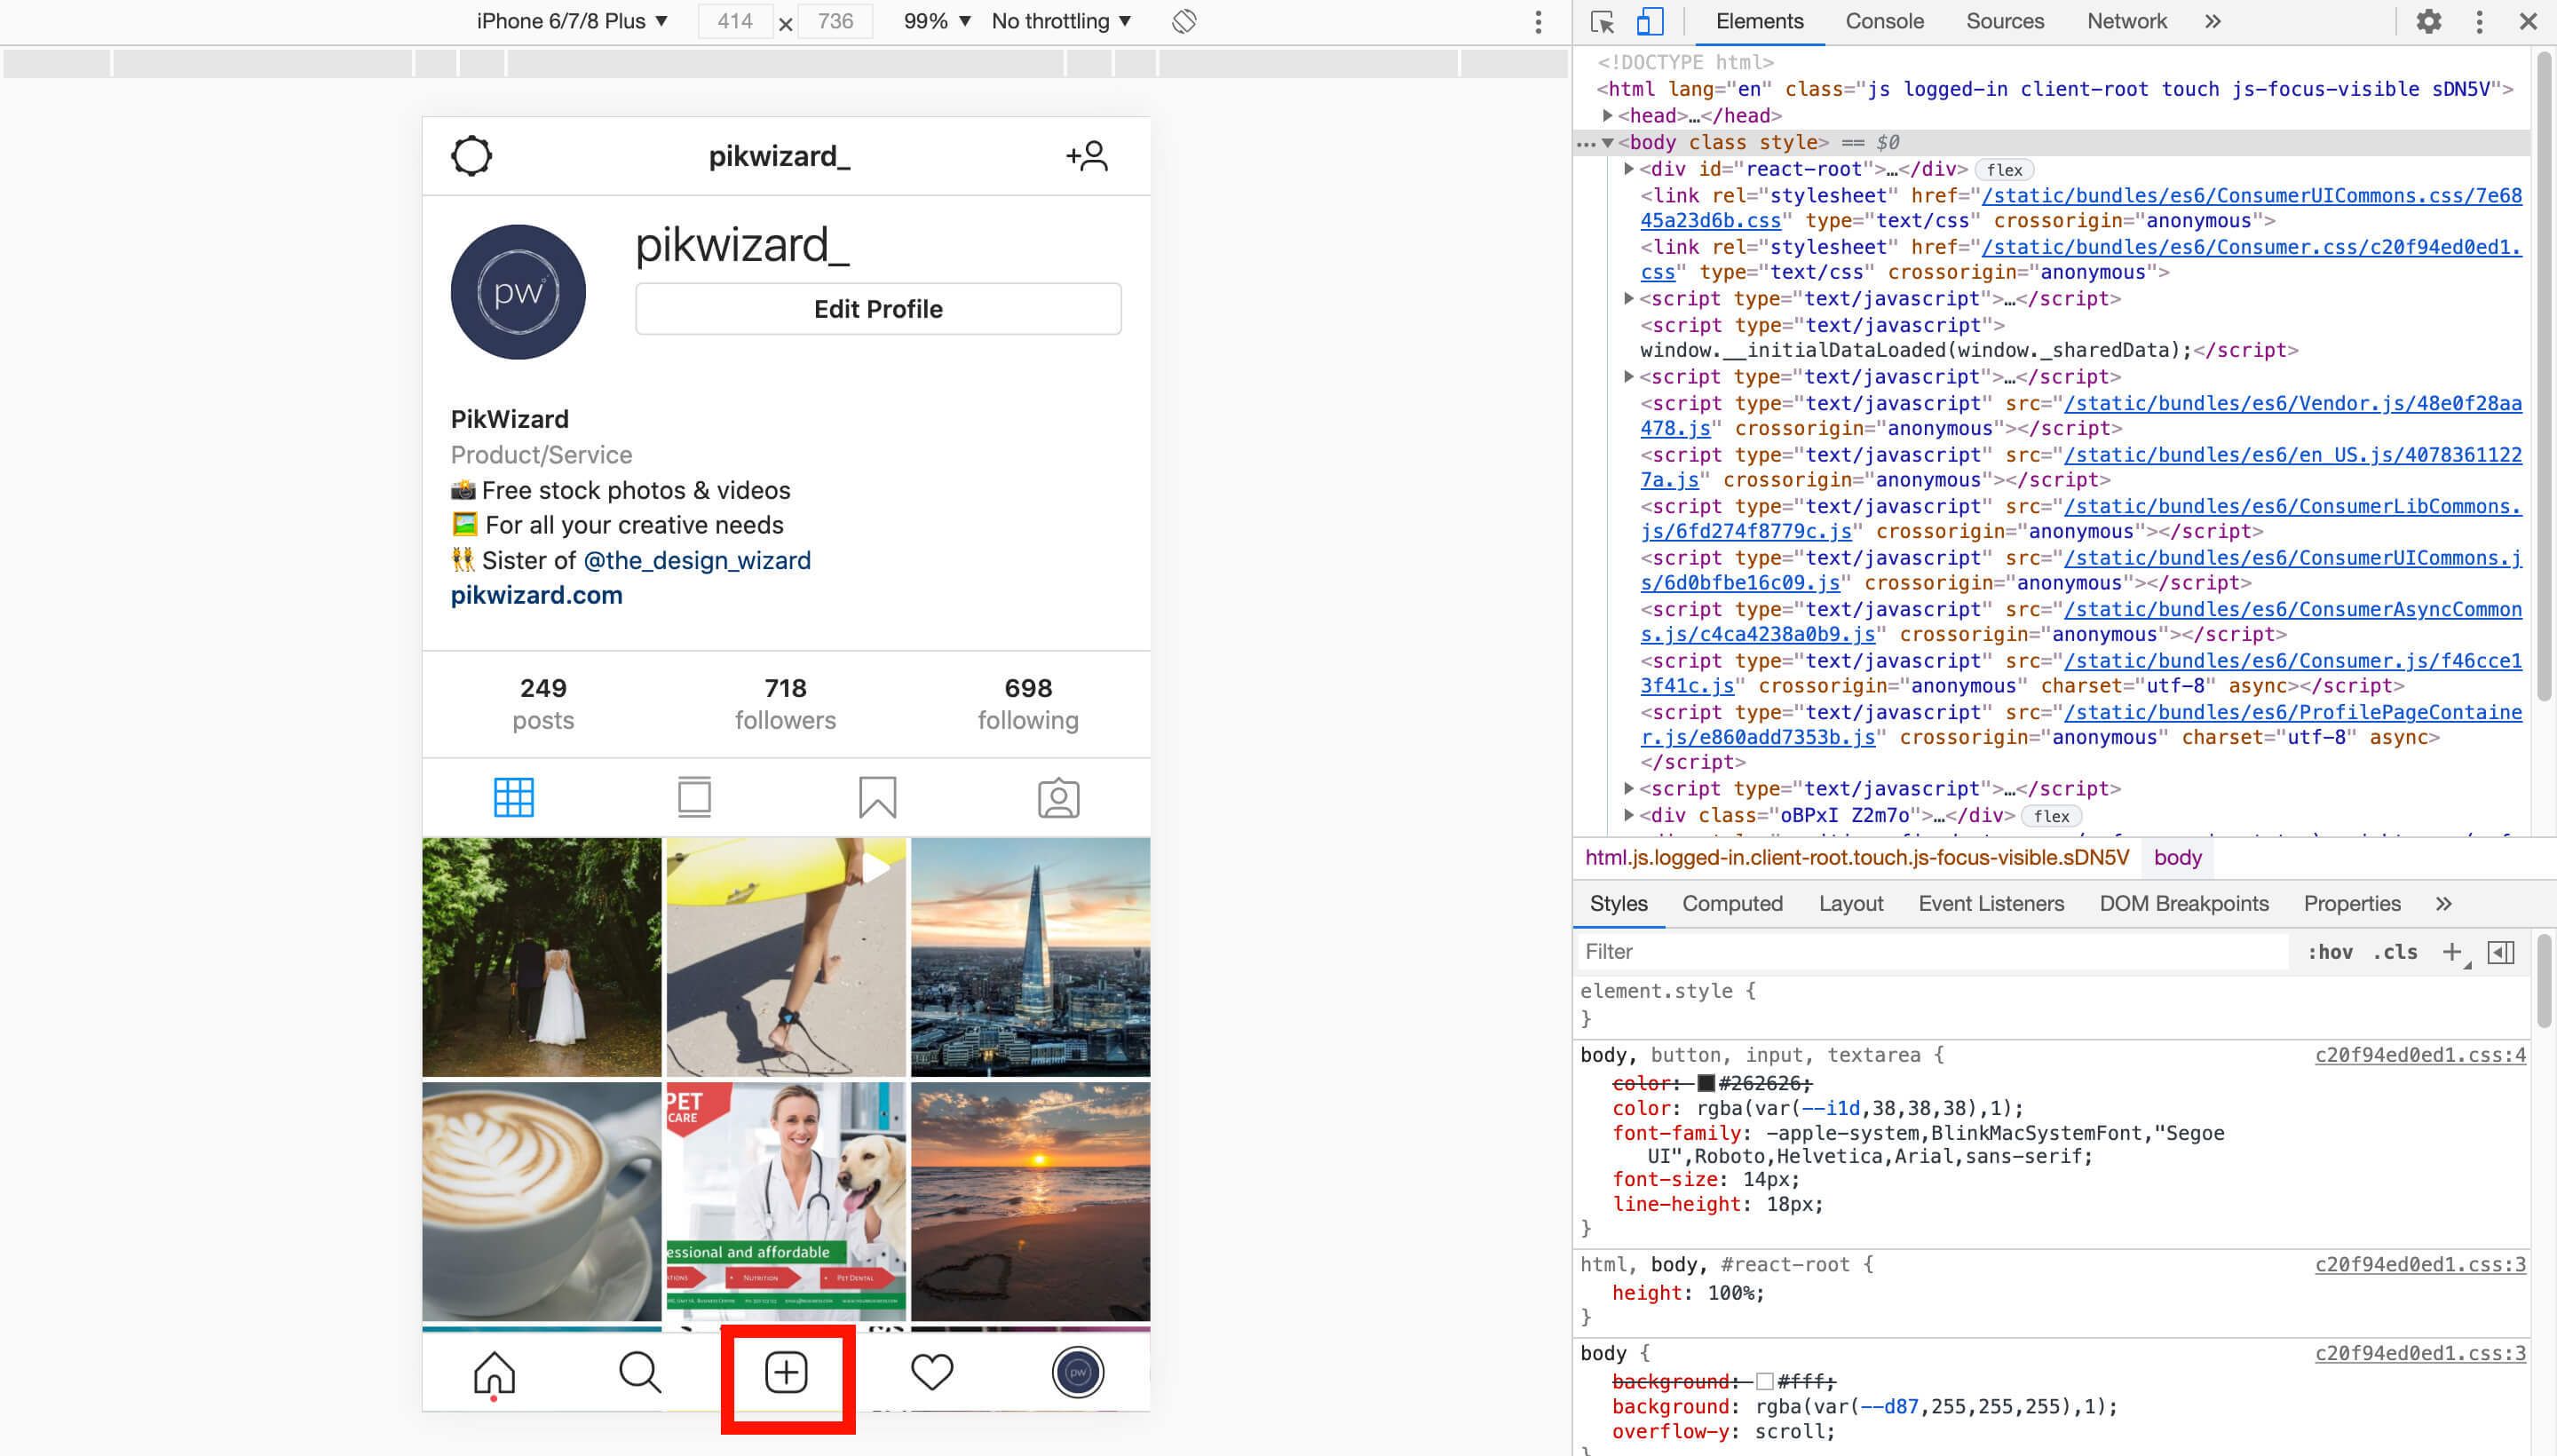The height and width of the screenshot is (1456, 2557).
Task: Switch to the Sources tab
Action: [x=2005, y=21]
